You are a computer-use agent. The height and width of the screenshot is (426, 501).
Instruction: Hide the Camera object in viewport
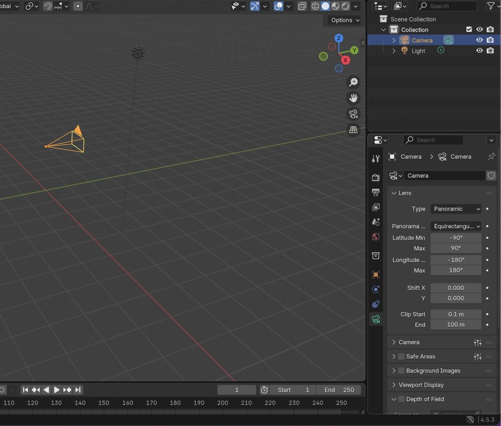[x=479, y=40]
